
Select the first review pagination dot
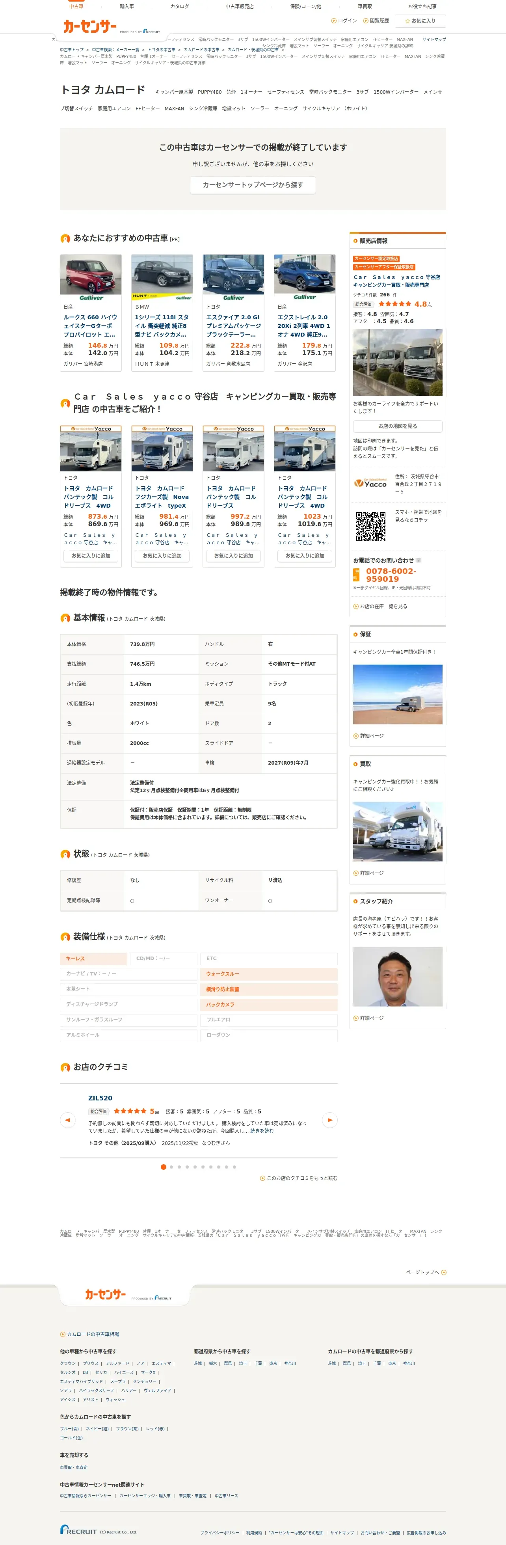(164, 1167)
